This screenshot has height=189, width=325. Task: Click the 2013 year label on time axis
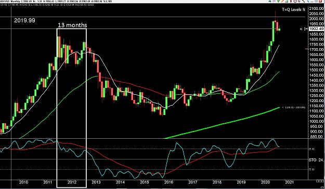[96, 182]
